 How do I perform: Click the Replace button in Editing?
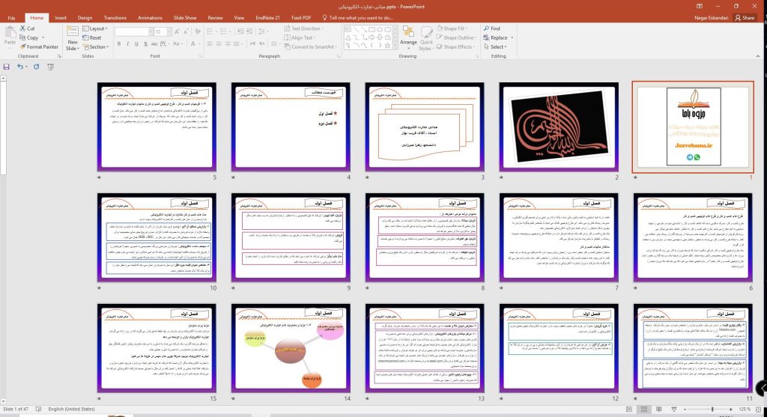497,37
